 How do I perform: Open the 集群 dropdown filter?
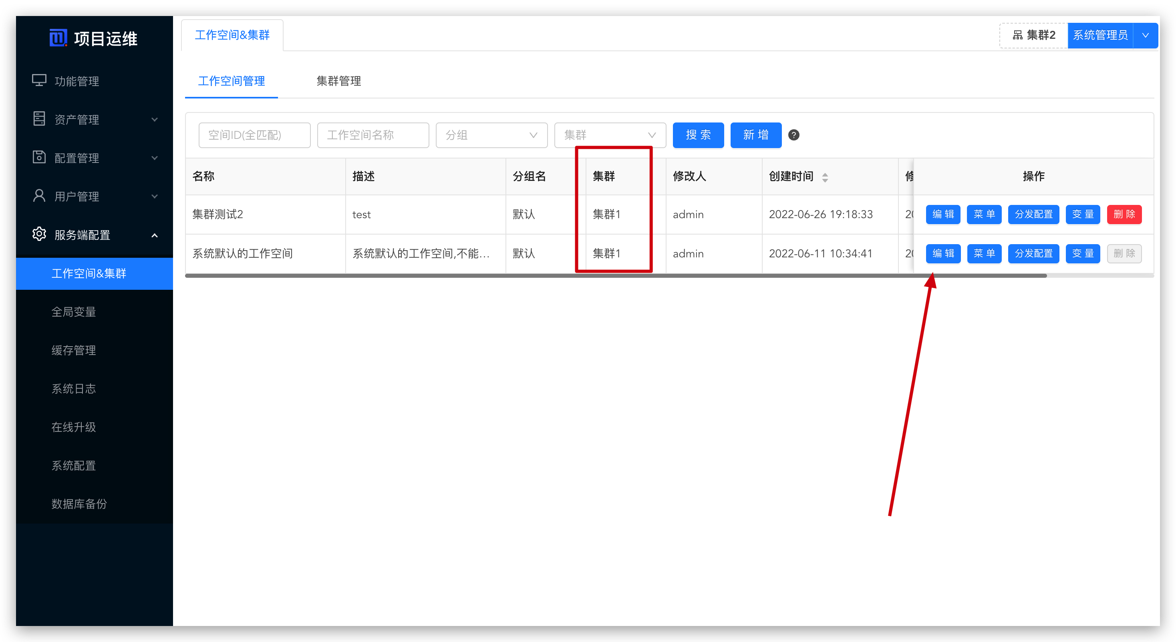pyautogui.click(x=610, y=135)
